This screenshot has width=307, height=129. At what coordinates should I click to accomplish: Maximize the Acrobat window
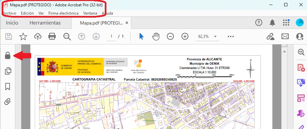(286, 5)
